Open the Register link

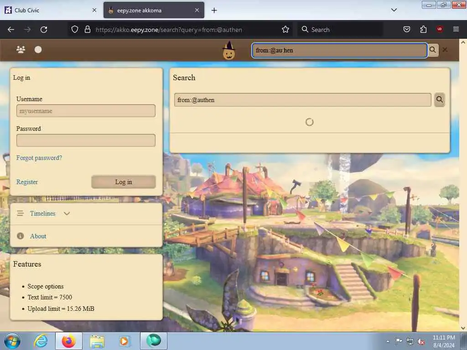pos(27,182)
